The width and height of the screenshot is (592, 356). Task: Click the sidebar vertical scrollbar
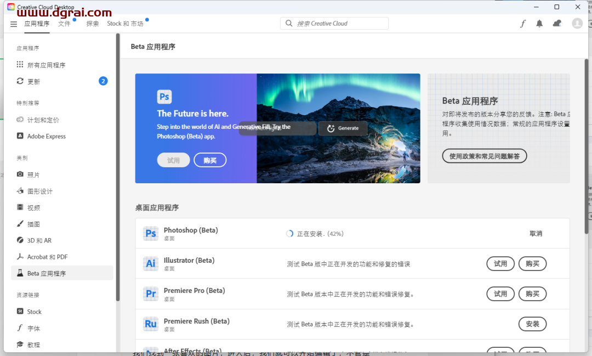point(118,165)
